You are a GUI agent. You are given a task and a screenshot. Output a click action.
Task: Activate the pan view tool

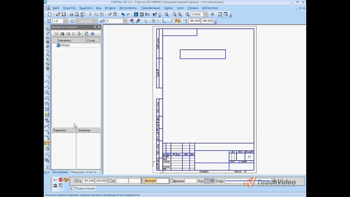click(x=212, y=15)
